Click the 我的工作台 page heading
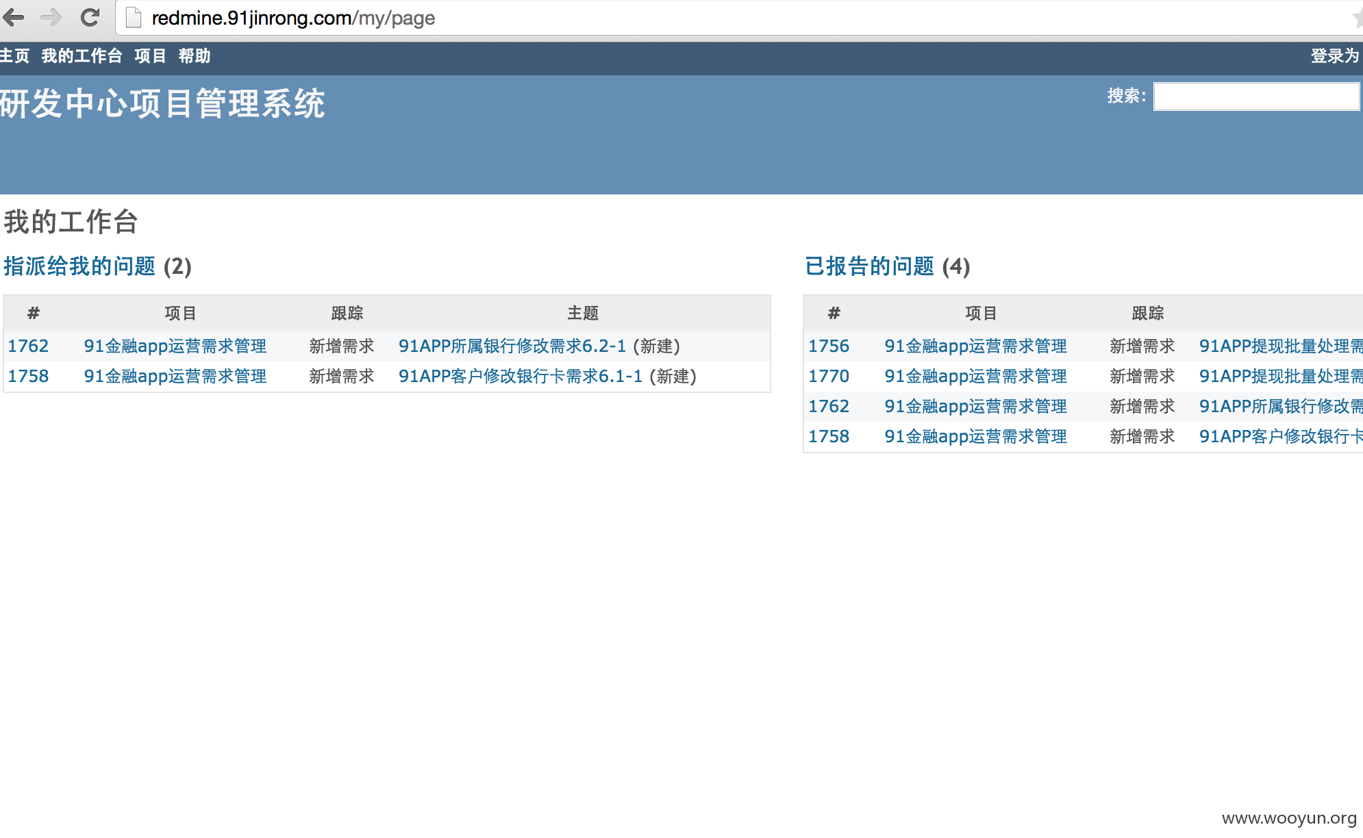The height and width of the screenshot is (838, 1363). click(71, 222)
